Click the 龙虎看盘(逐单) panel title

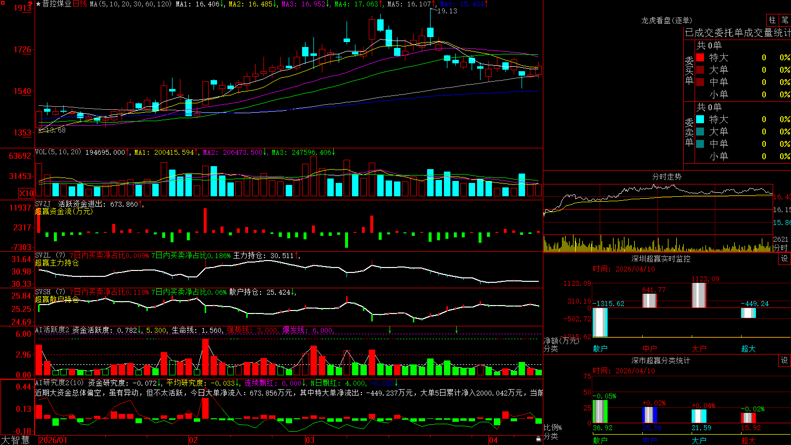tap(666, 20)
